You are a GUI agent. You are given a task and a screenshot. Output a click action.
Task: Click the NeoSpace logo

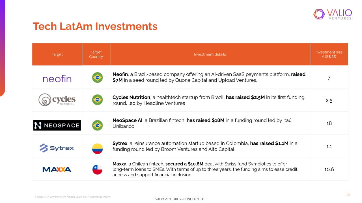tap(57, 125)
